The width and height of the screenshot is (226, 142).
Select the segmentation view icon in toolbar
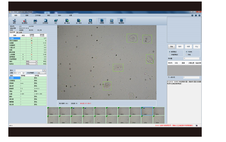(111, 21)
